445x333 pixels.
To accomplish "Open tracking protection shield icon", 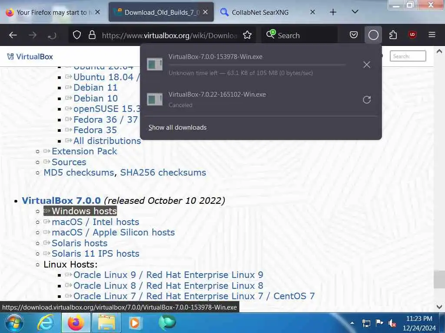I will point(77,35).
